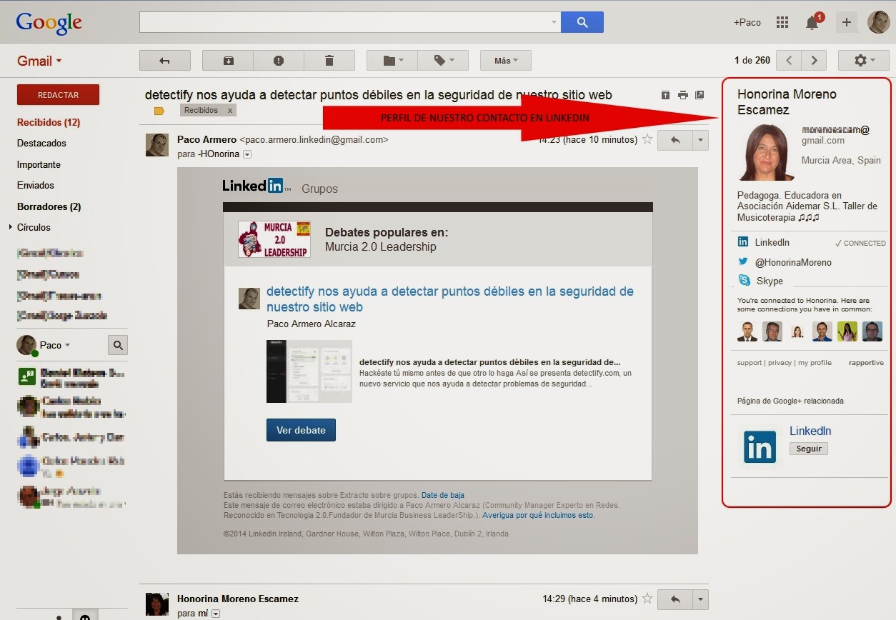
Task: Open Destacados folder
Action: coord(41,143)
